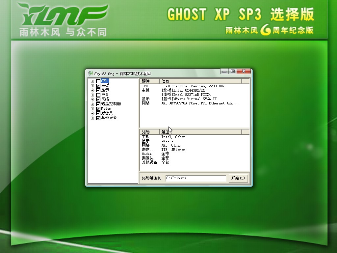Toggle the 磁盘控制器 checkbox

click(98, 104)
